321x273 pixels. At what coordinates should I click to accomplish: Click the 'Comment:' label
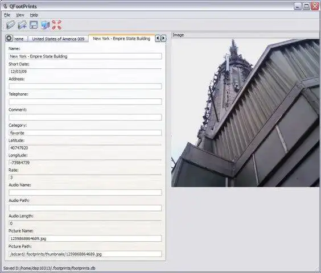(x=18, y=110)
